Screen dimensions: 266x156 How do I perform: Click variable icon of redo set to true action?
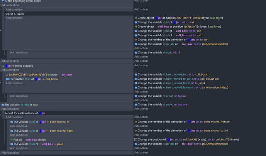coord(136,96)
